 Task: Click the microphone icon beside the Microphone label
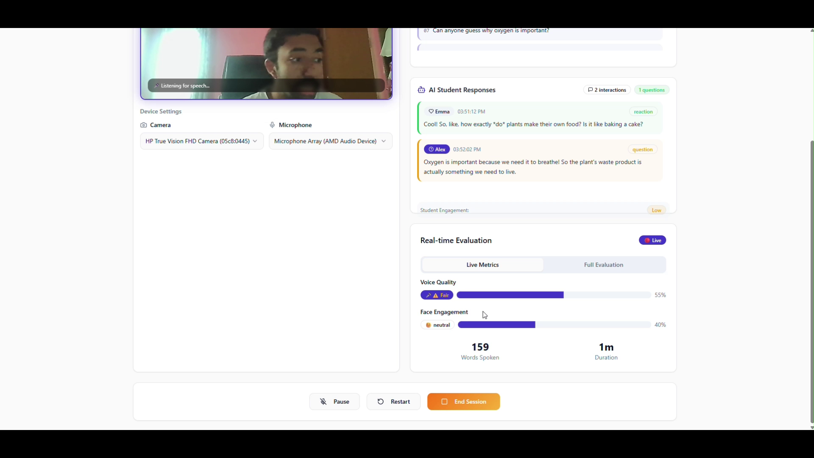(272, 125)
